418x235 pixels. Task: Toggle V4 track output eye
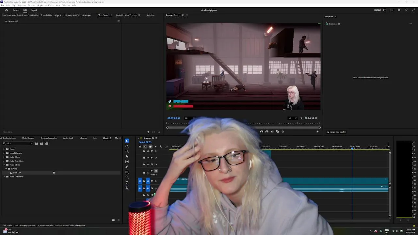(x=155, y=158)
